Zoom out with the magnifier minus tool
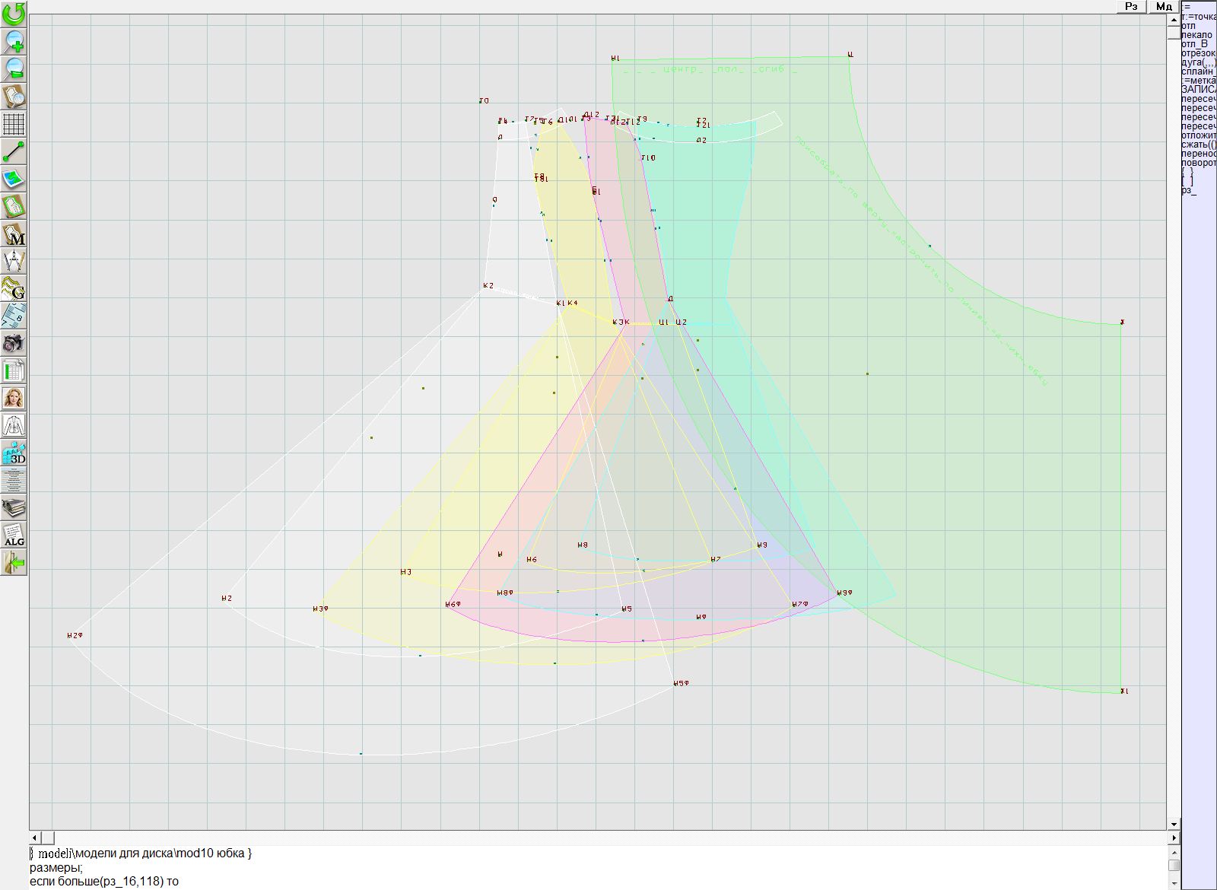The width and height of the screenshot is (1217, 890). point(14,68)
